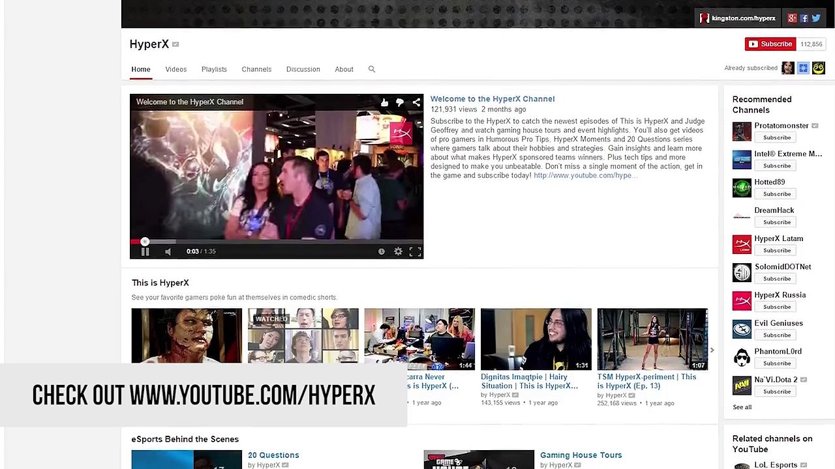
Task: Open the Videos tab
Action: tap(176, 69)
